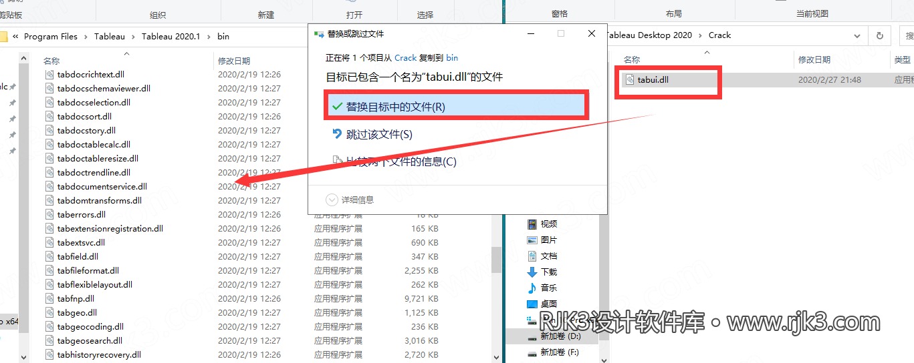Open the arrow after the Tableau breadcrumb
This screenshot has width=914, height=363.
(x=133, y=37)
